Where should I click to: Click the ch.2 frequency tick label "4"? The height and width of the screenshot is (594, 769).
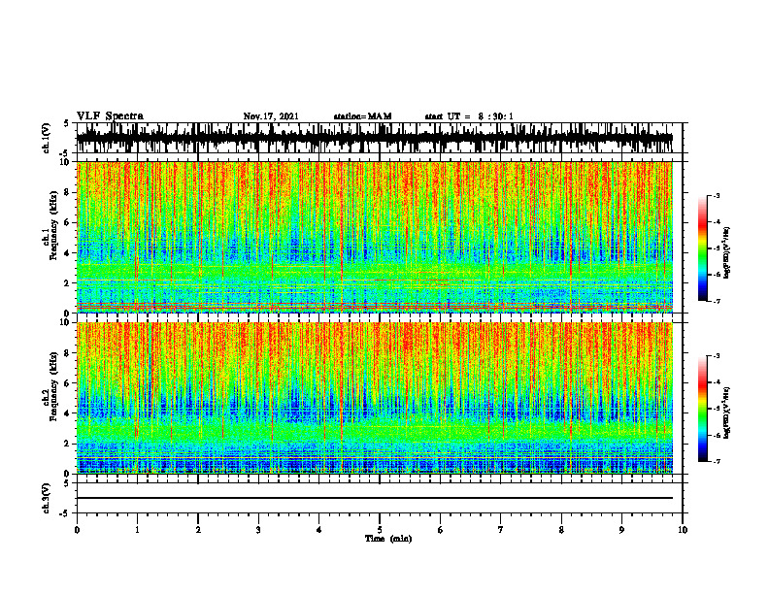[x=68, y=413]
